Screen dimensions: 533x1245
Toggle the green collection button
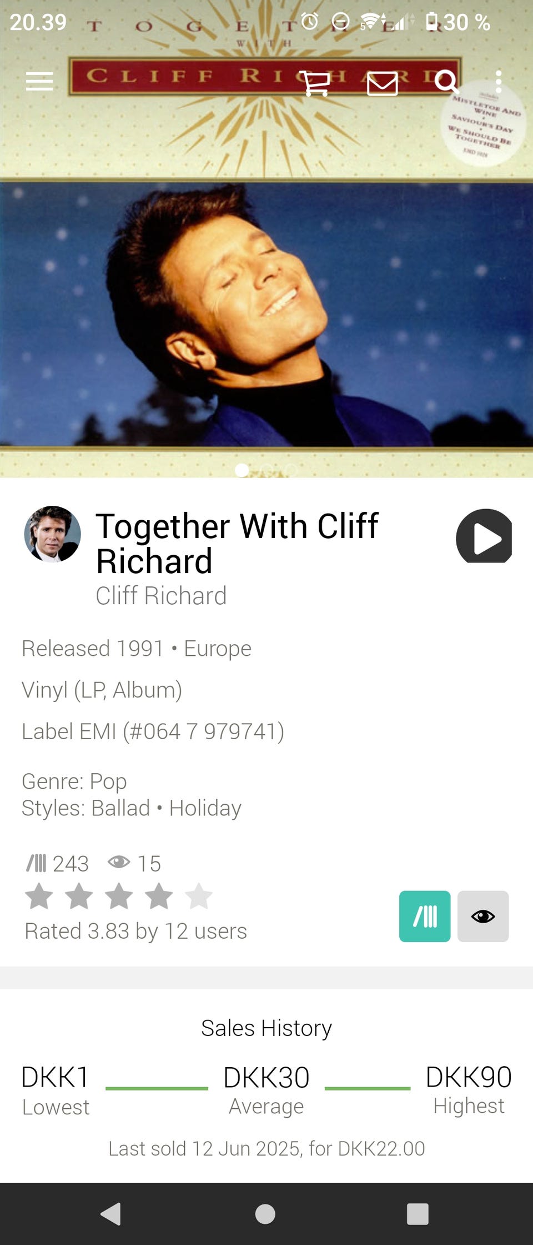coord(425,916)
